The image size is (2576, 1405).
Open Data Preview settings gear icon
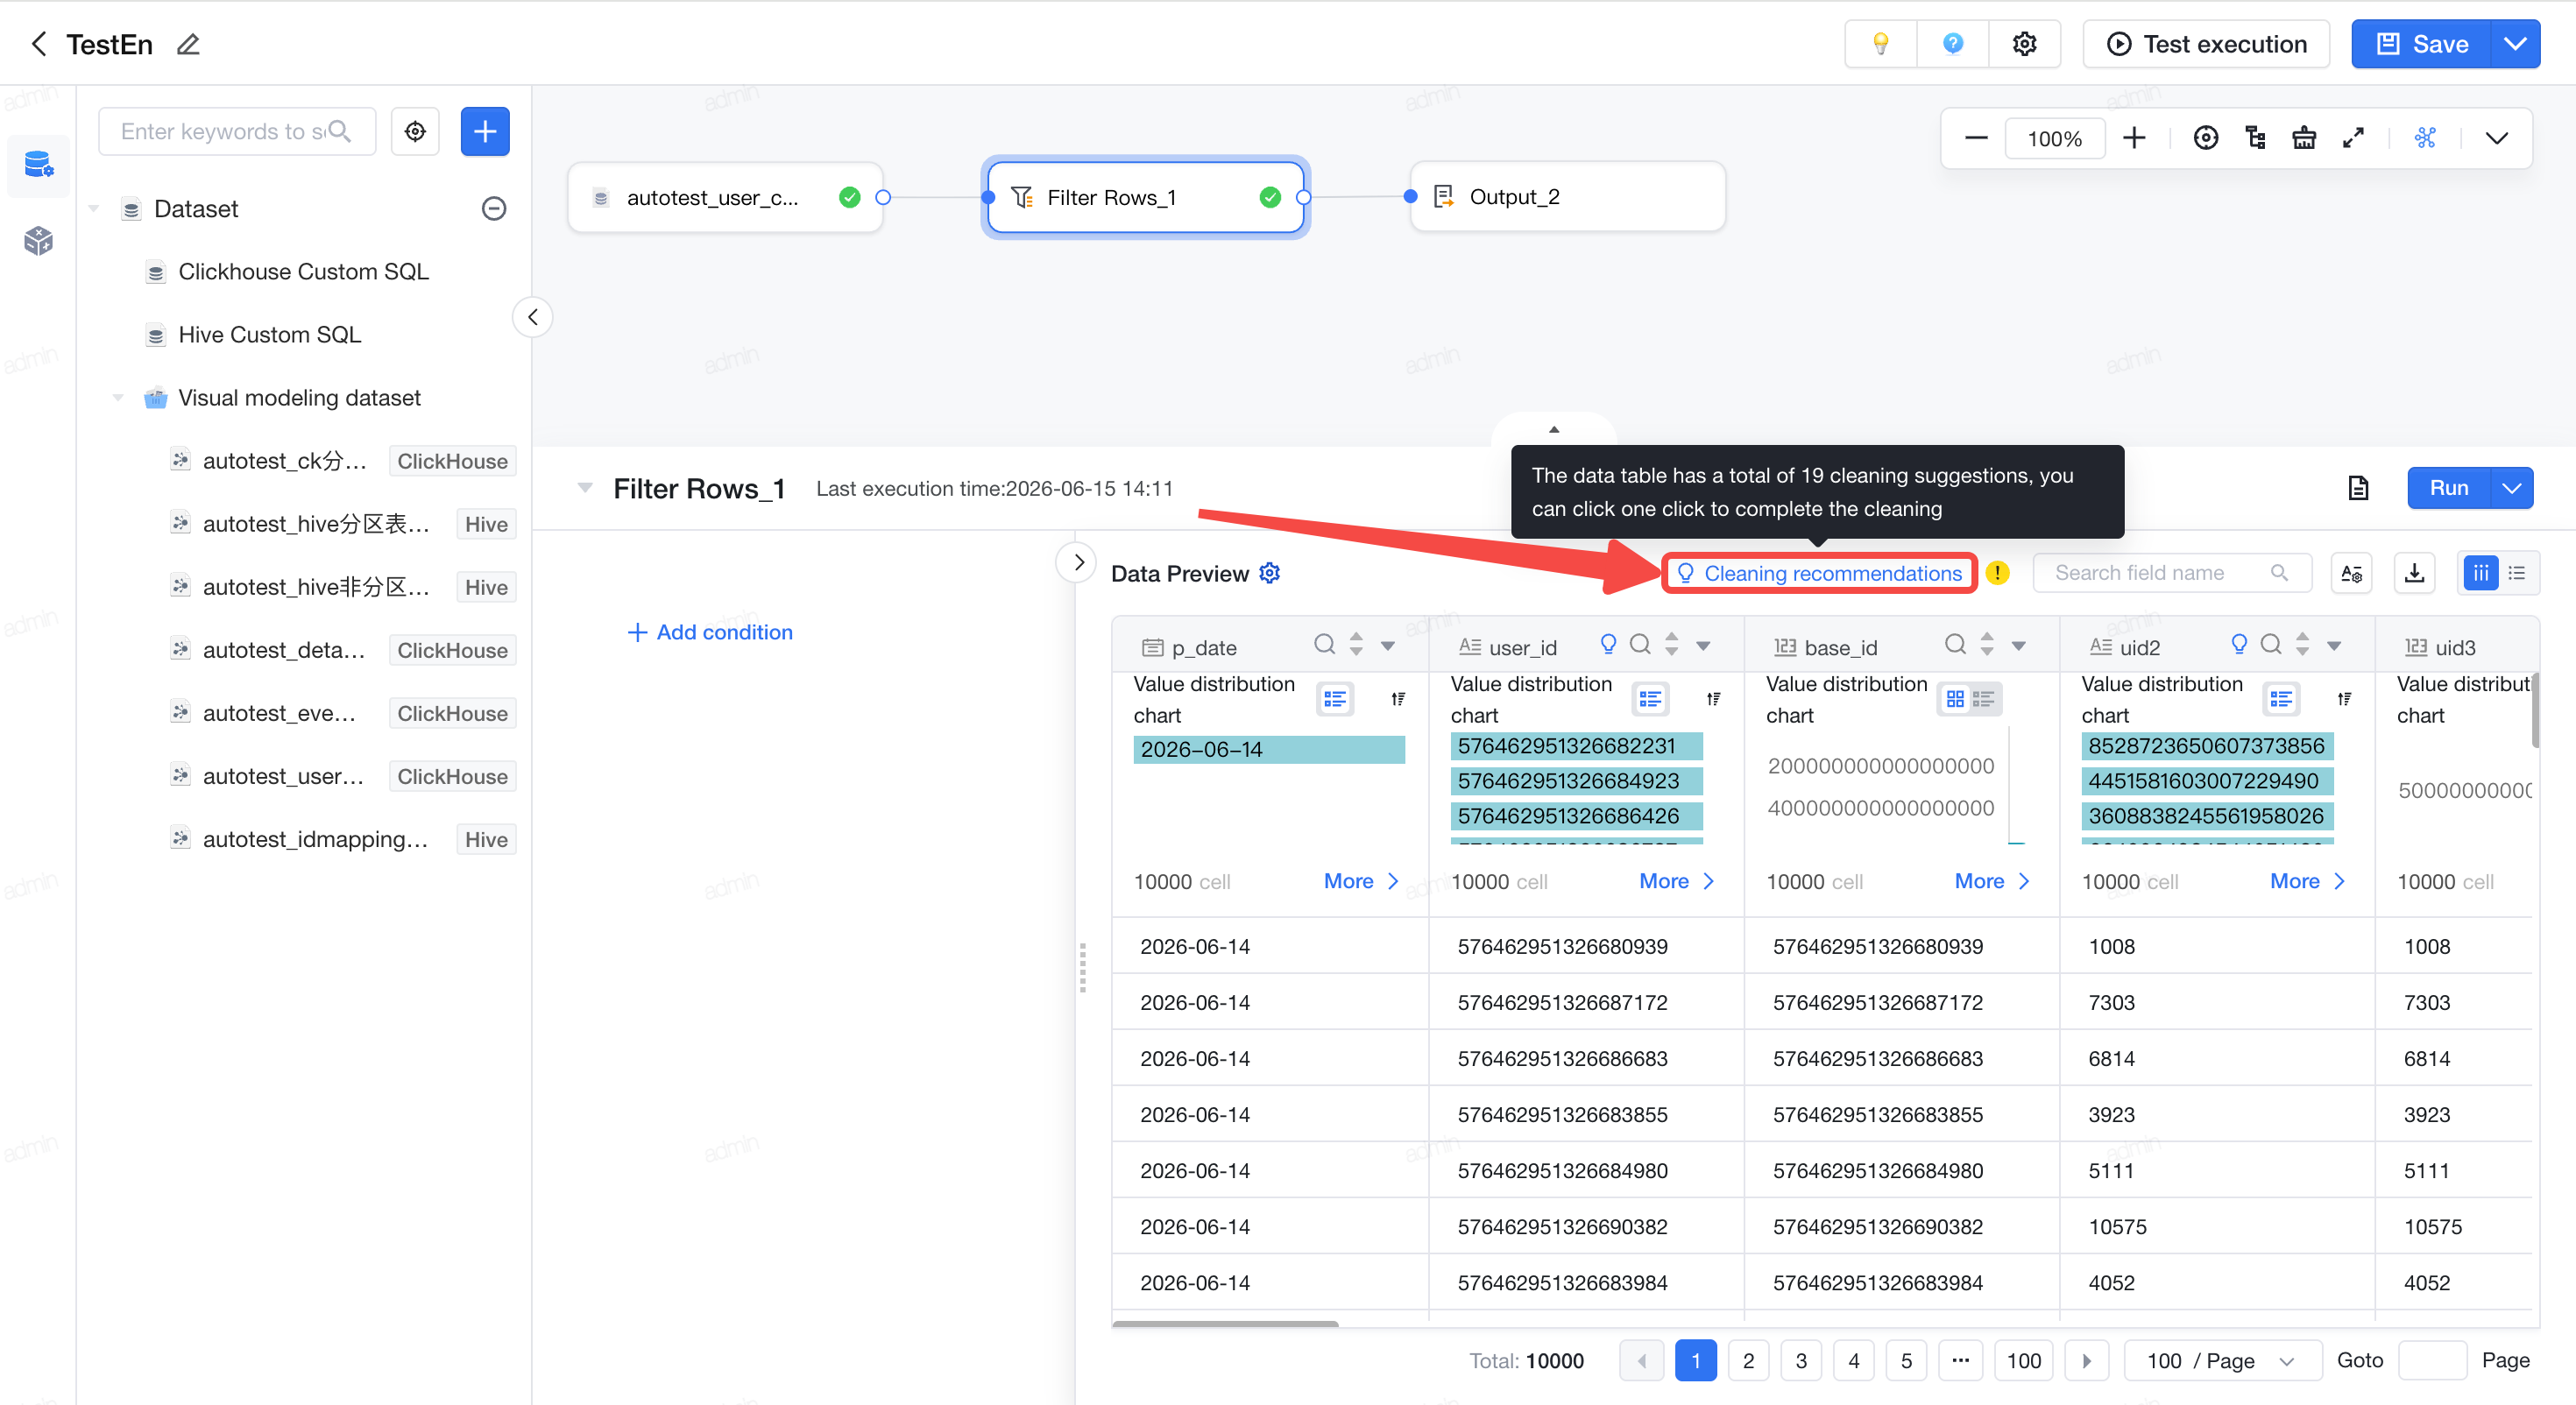(x=1270, y=573)
